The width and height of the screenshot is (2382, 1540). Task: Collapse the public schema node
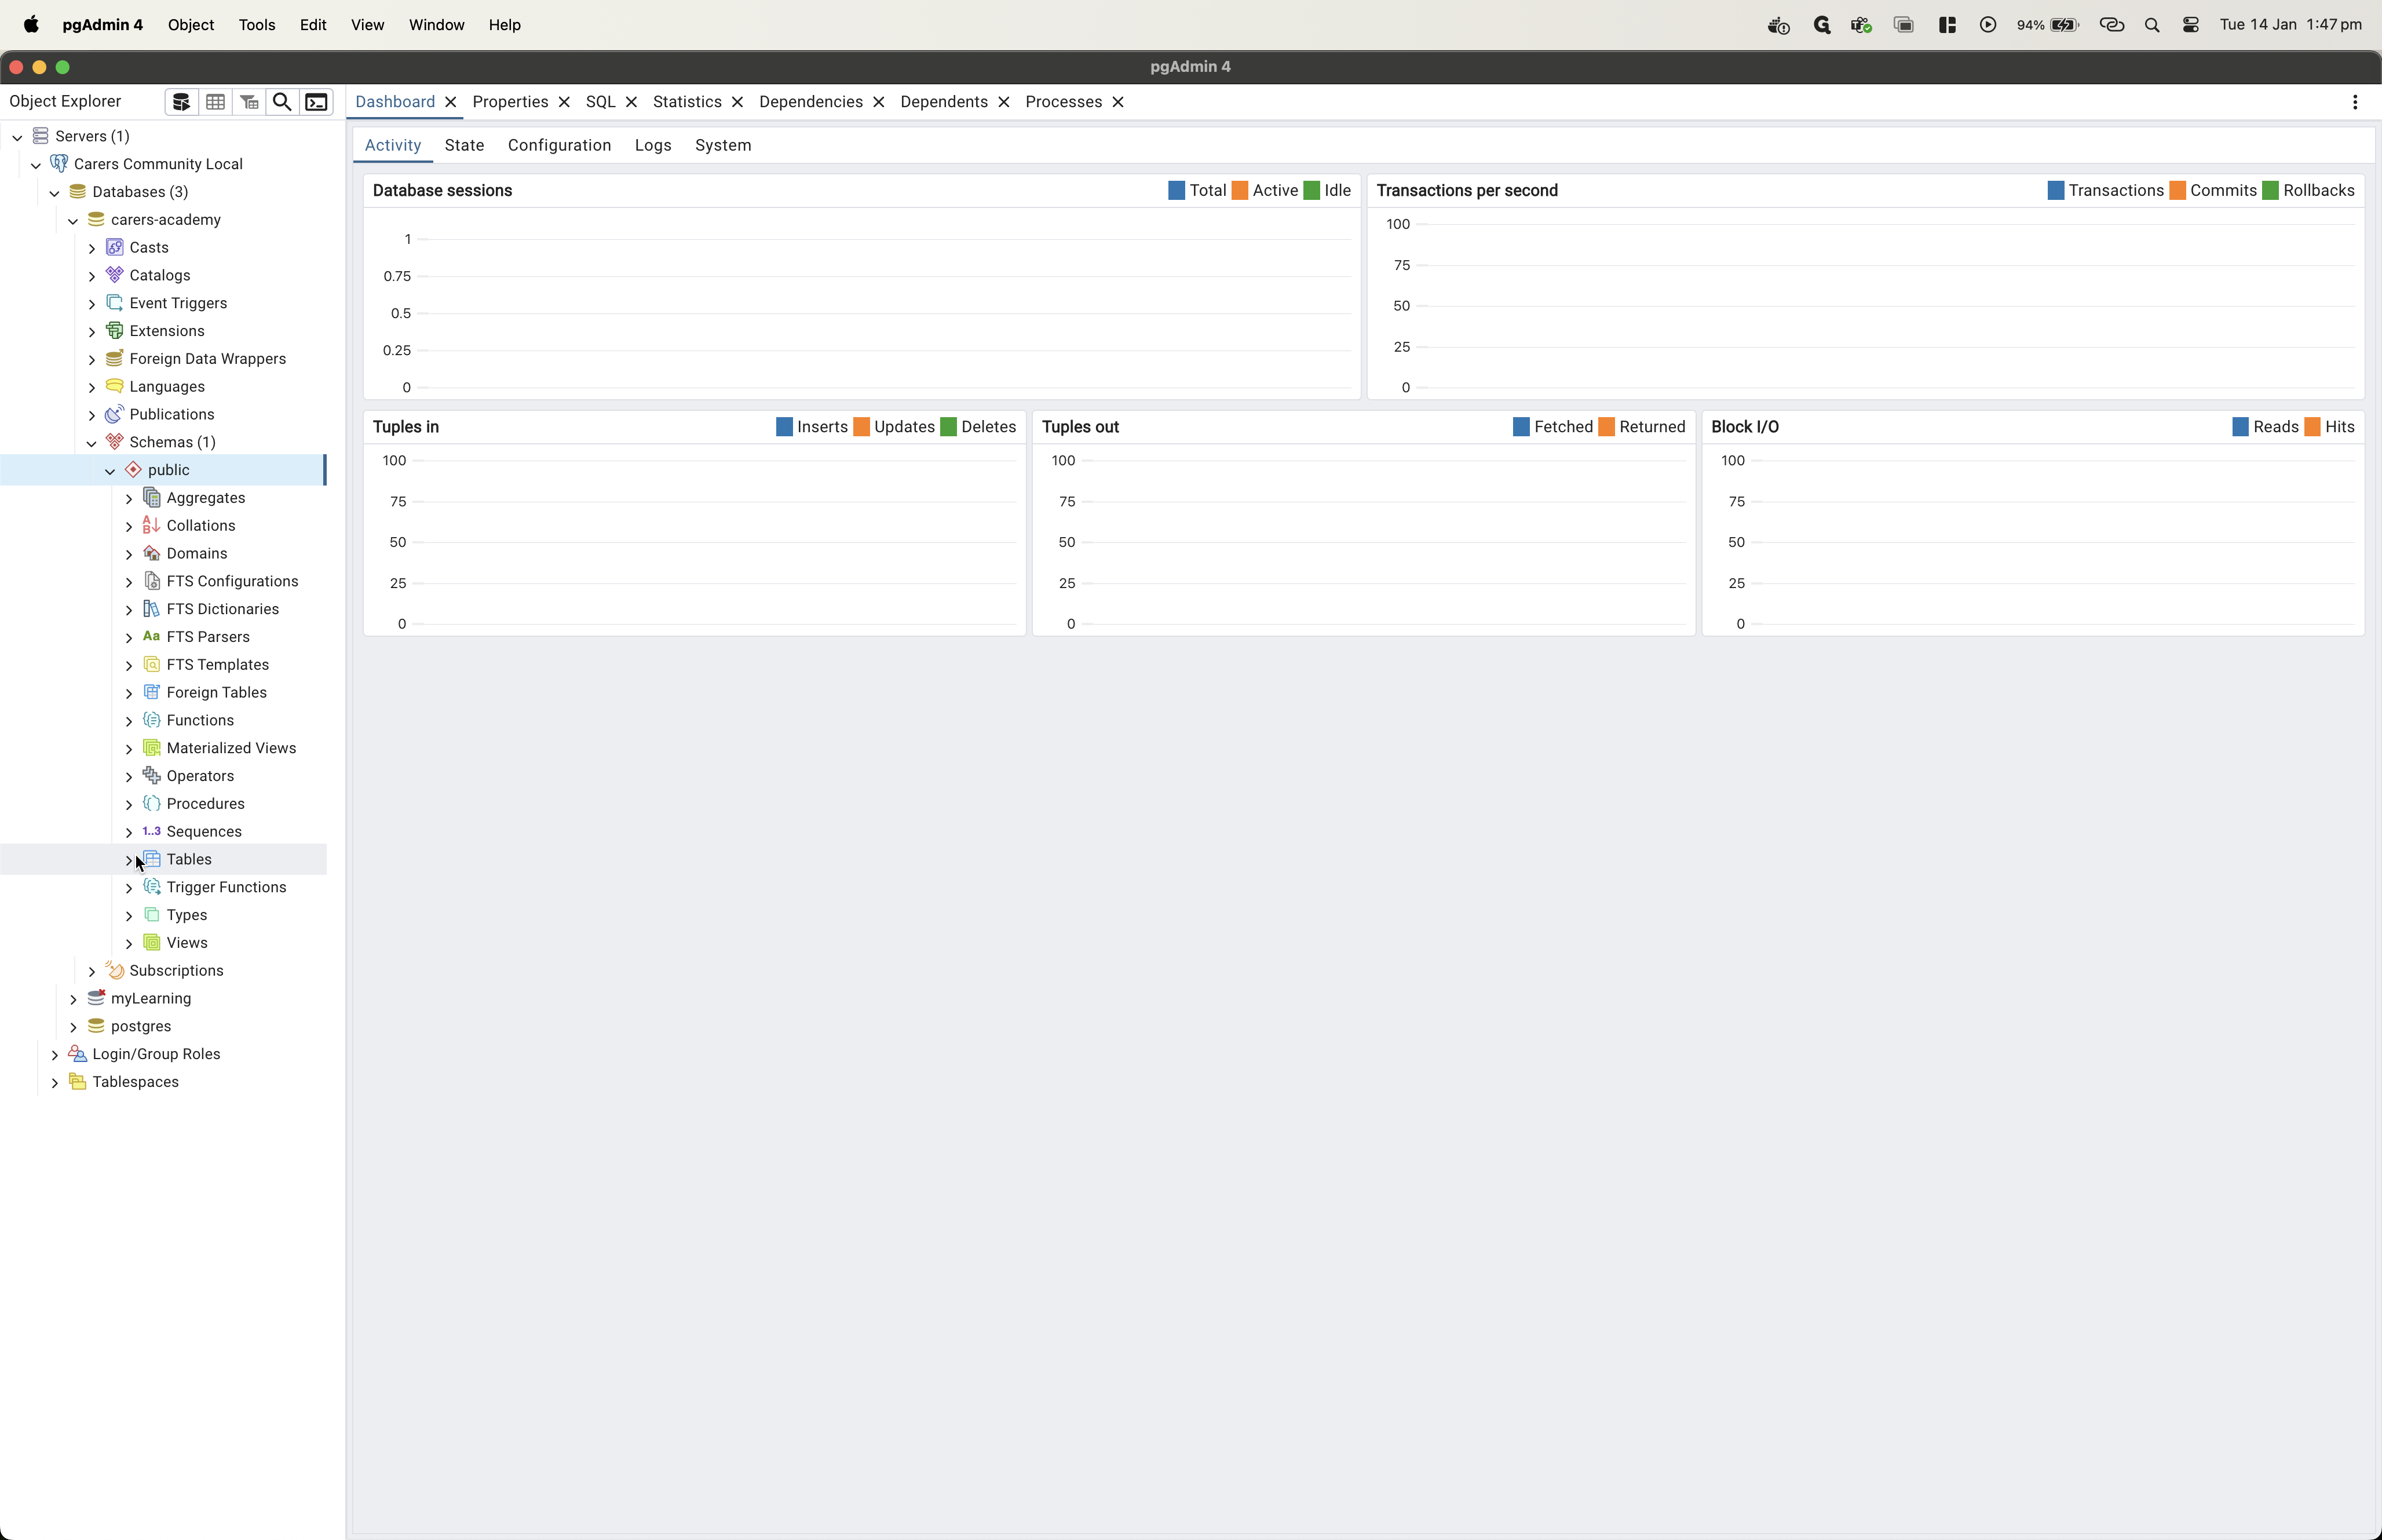(x=110, y=470)
